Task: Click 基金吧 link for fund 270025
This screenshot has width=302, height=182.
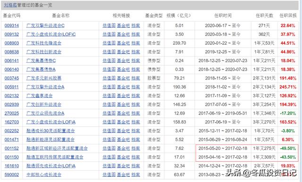Action: [x=124, y=113]
